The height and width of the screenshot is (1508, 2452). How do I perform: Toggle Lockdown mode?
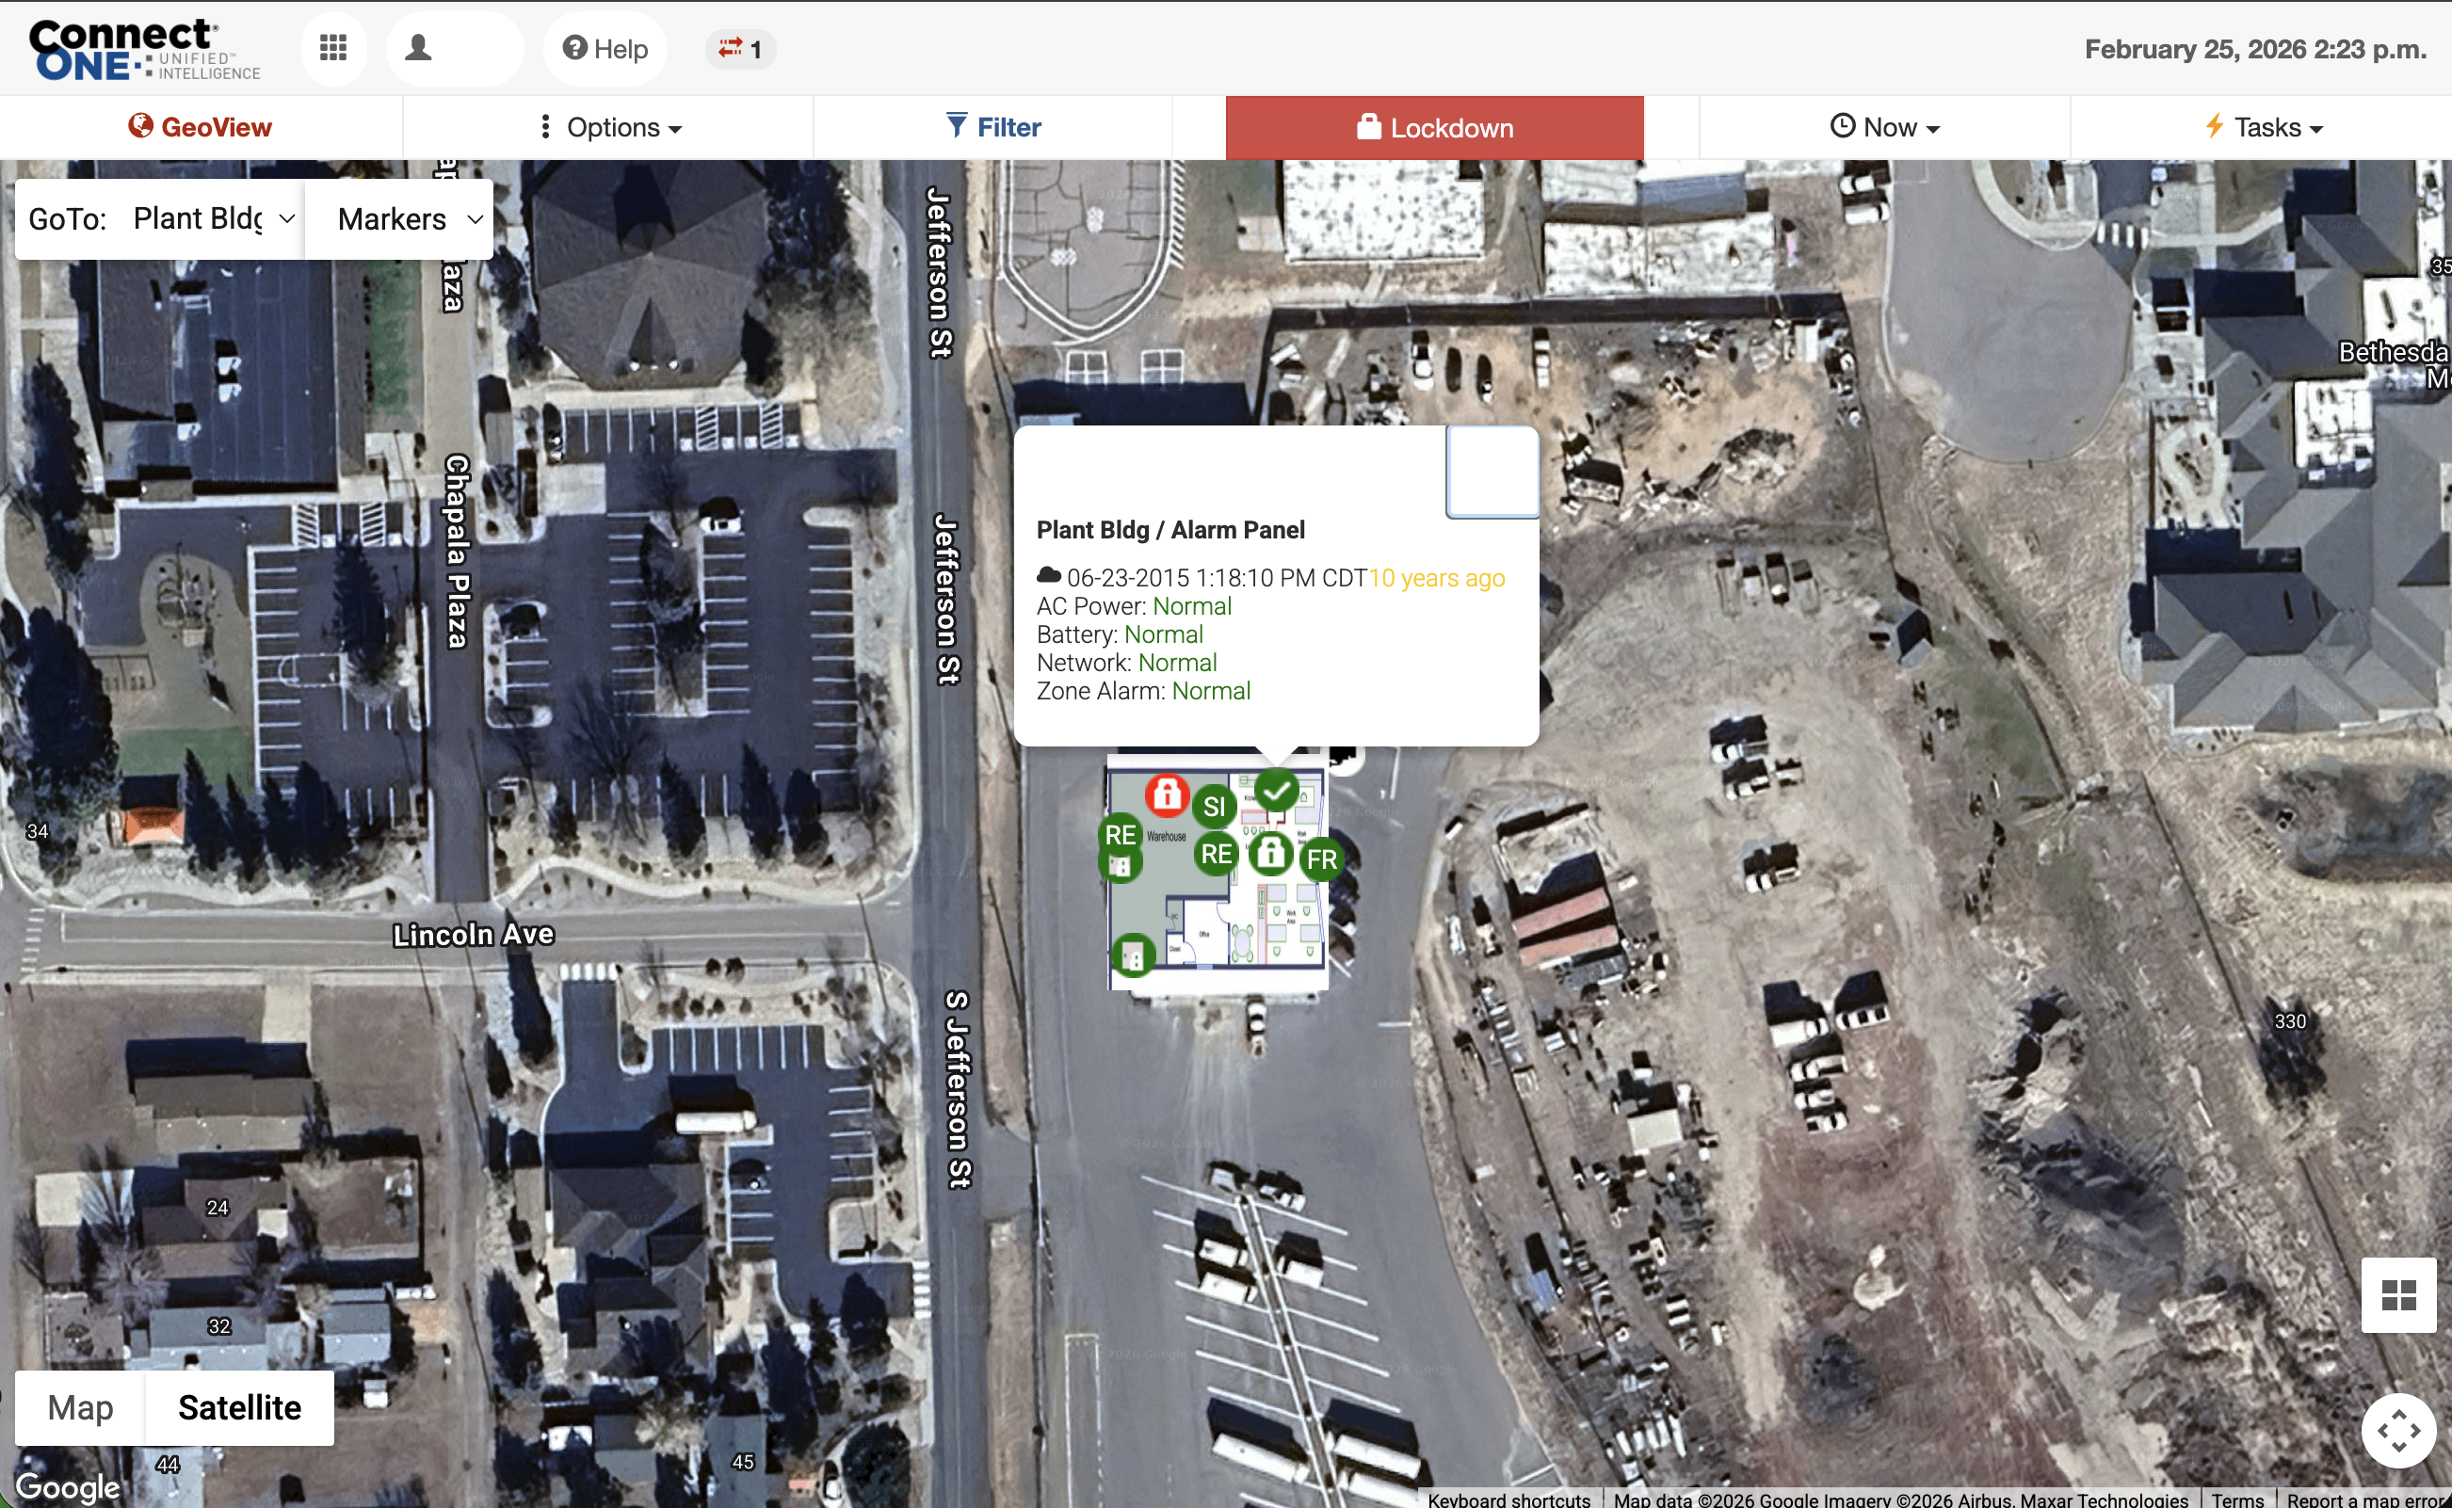(1433, 127)
